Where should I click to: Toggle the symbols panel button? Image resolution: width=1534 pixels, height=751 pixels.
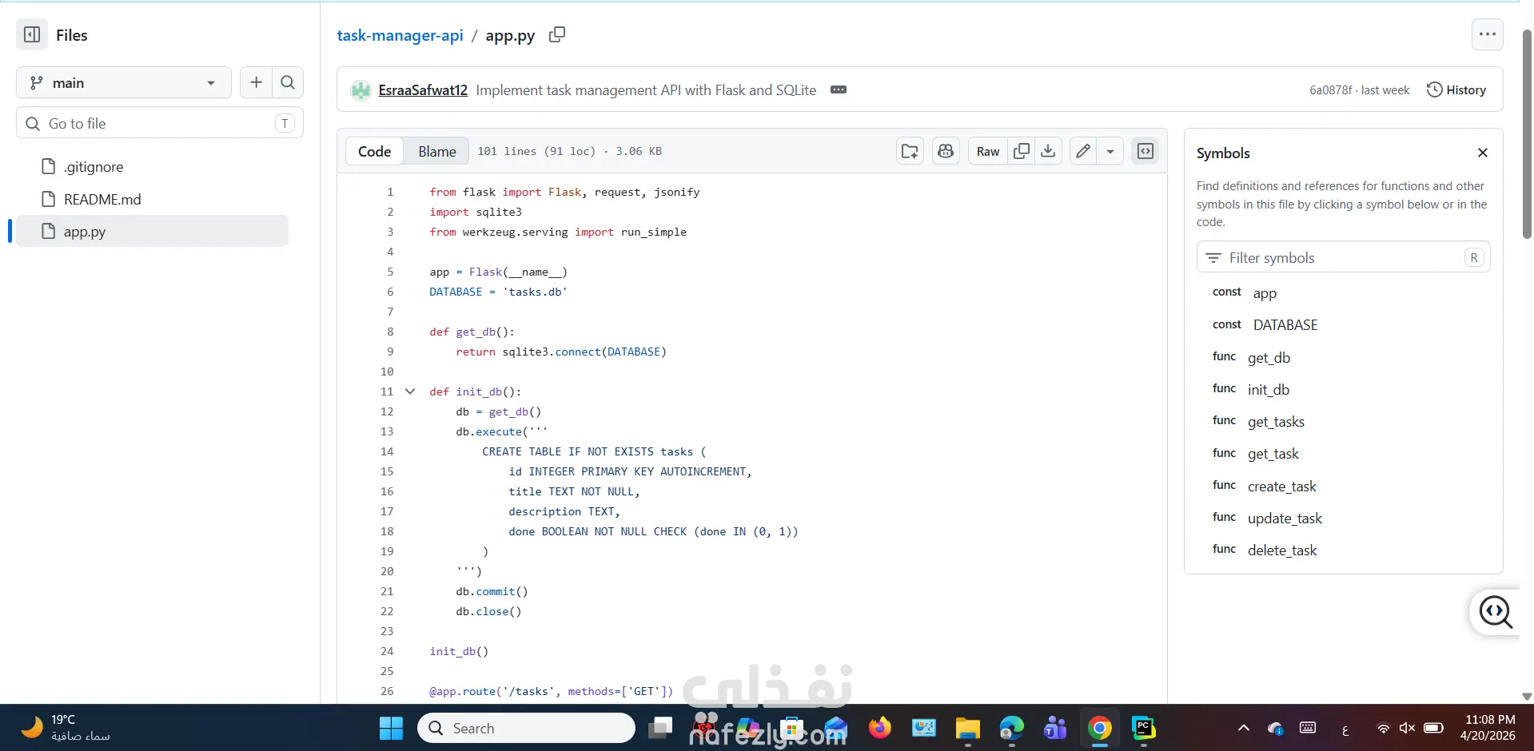1146,151
